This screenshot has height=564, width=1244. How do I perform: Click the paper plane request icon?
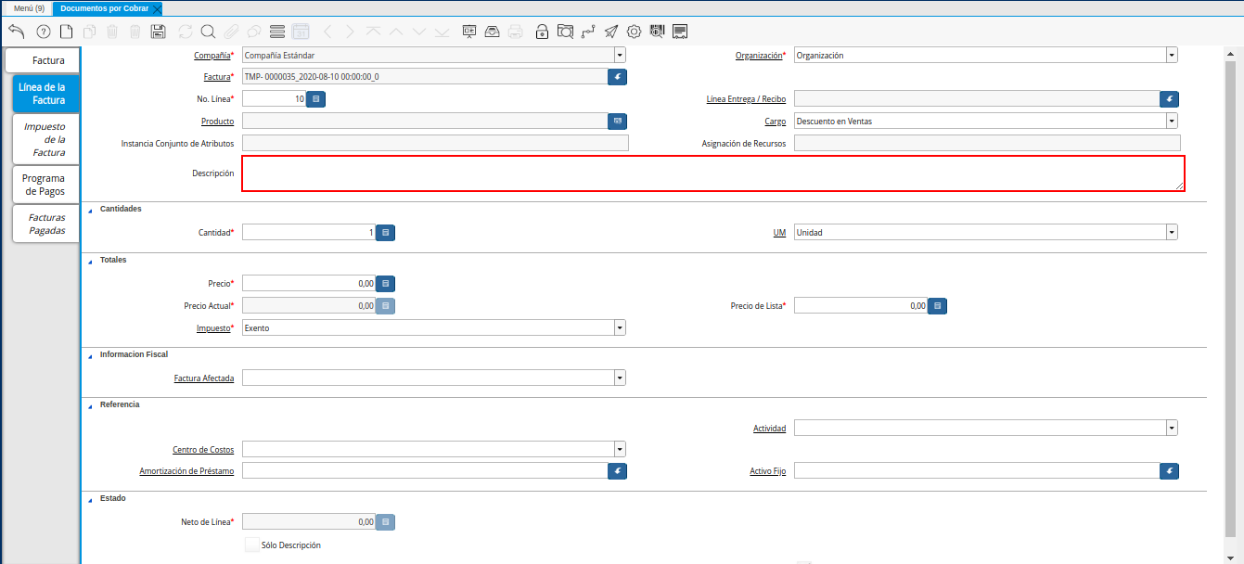coord(611,32)
